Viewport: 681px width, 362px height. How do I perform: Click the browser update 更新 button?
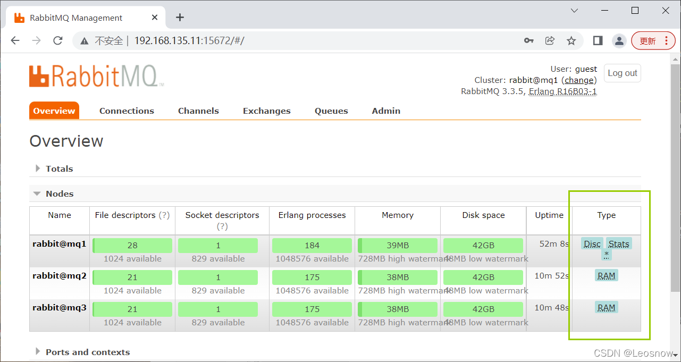coord(648,41)
